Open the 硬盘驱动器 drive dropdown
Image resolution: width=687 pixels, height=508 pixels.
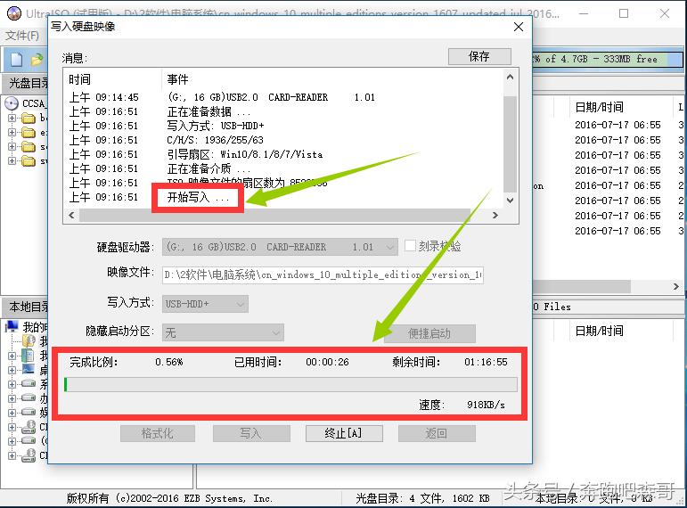[x=280, y=247]
